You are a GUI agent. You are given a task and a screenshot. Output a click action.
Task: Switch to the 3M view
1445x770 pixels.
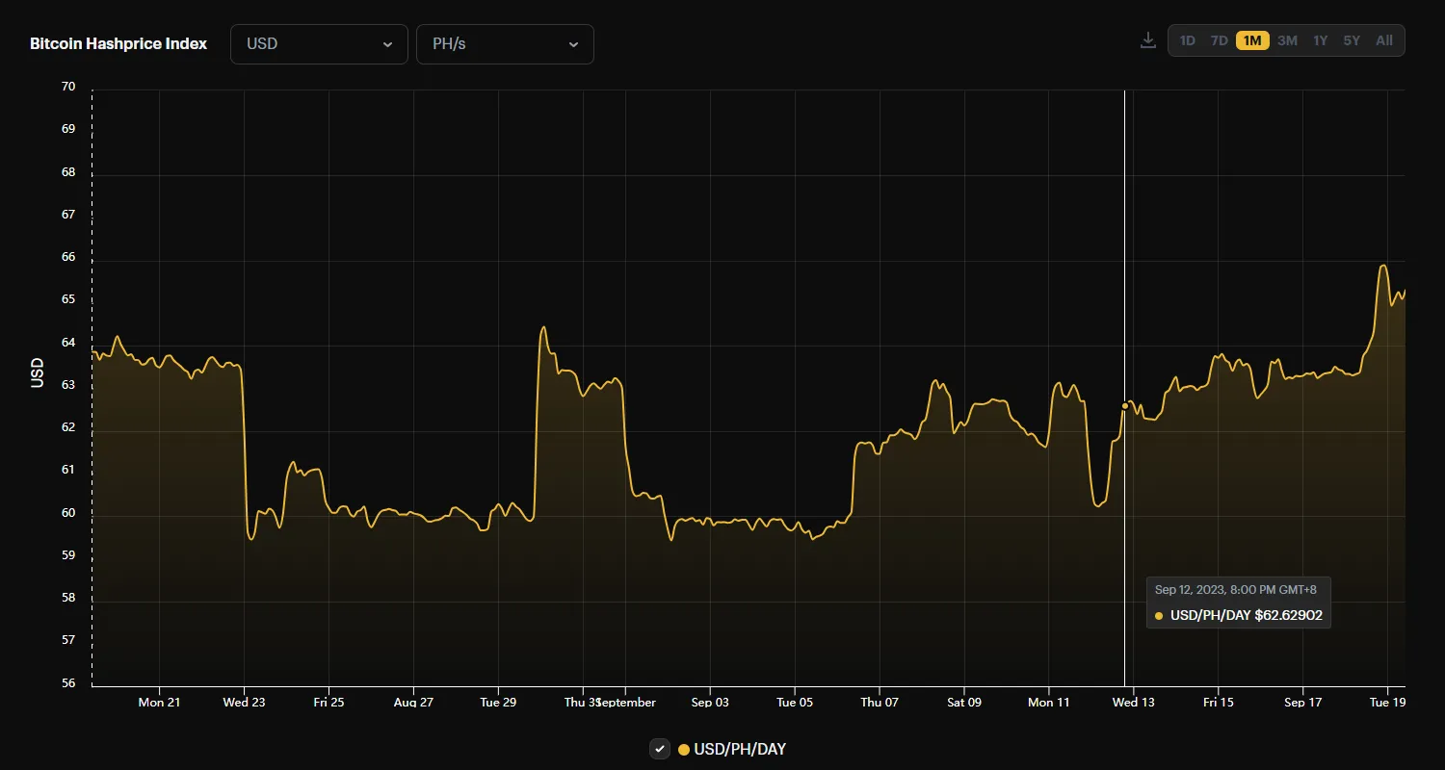click(1288, 40)
